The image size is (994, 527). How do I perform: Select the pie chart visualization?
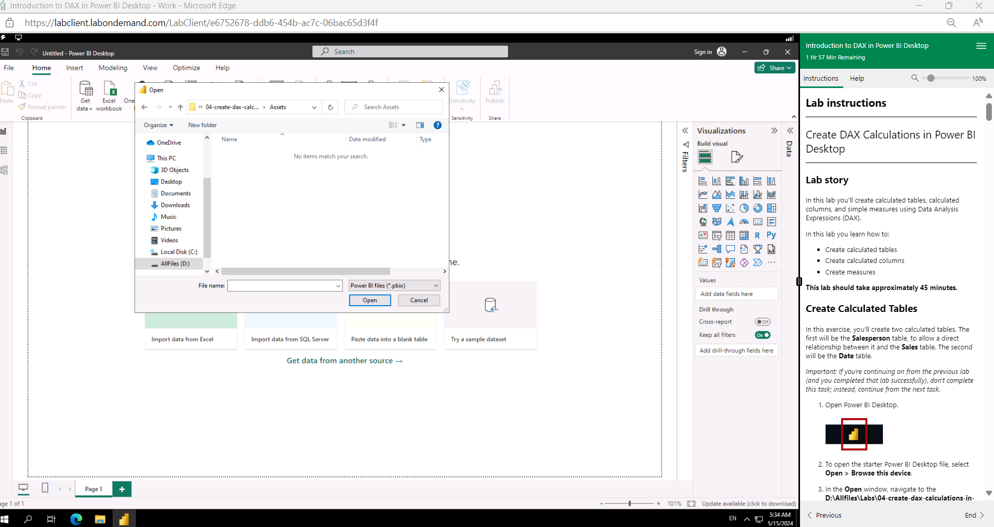coord(744,208)
